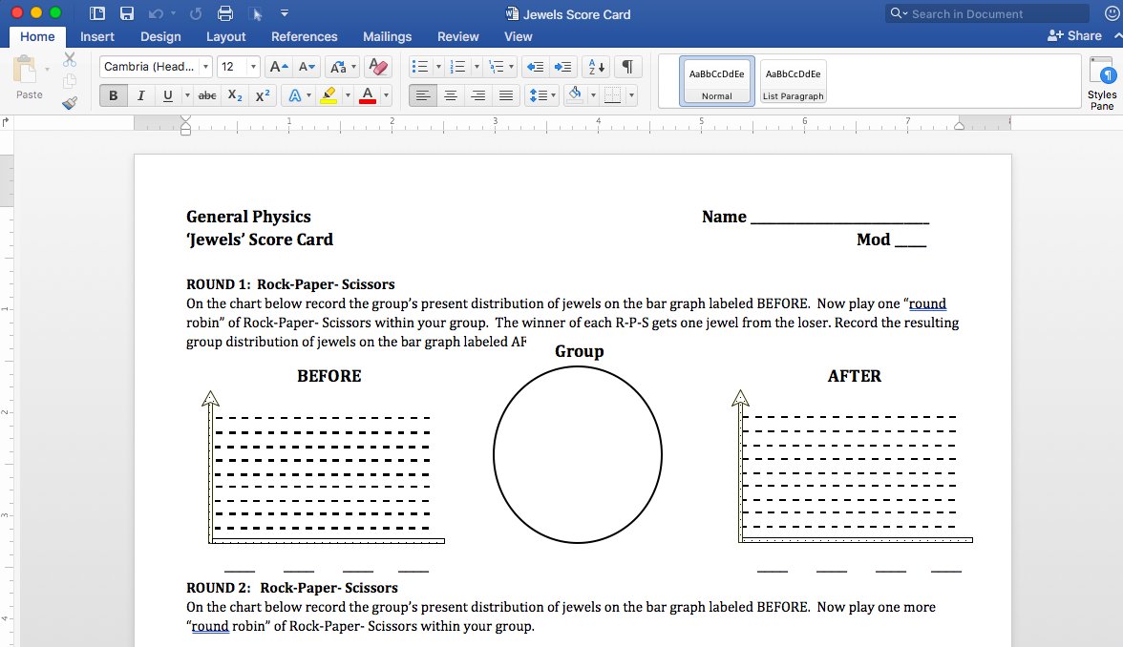Screen dimensions: 1123x647
Task: Open the font color dropdown arrow
Action: tap(386, 95)
